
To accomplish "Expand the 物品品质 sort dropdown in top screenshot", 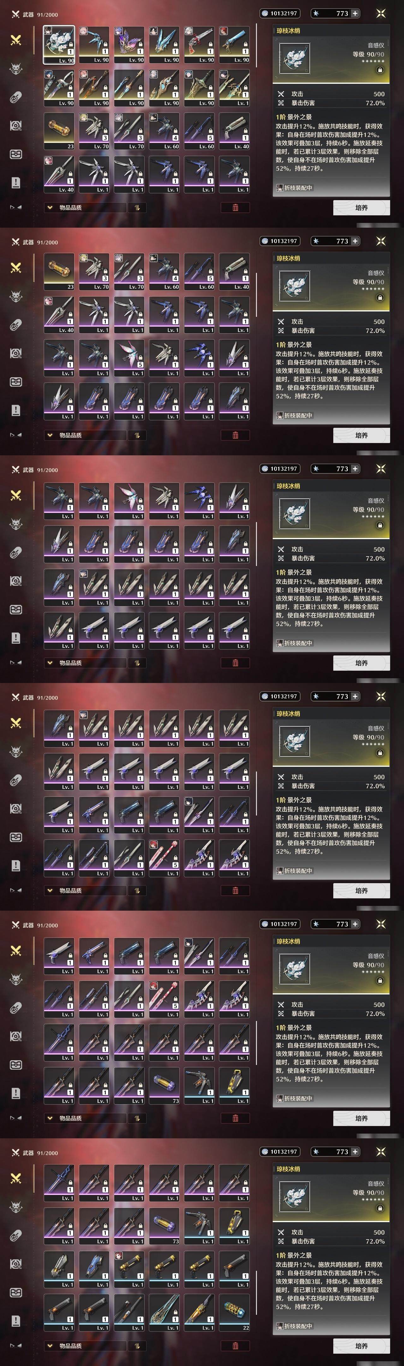I will click(85, 207).
